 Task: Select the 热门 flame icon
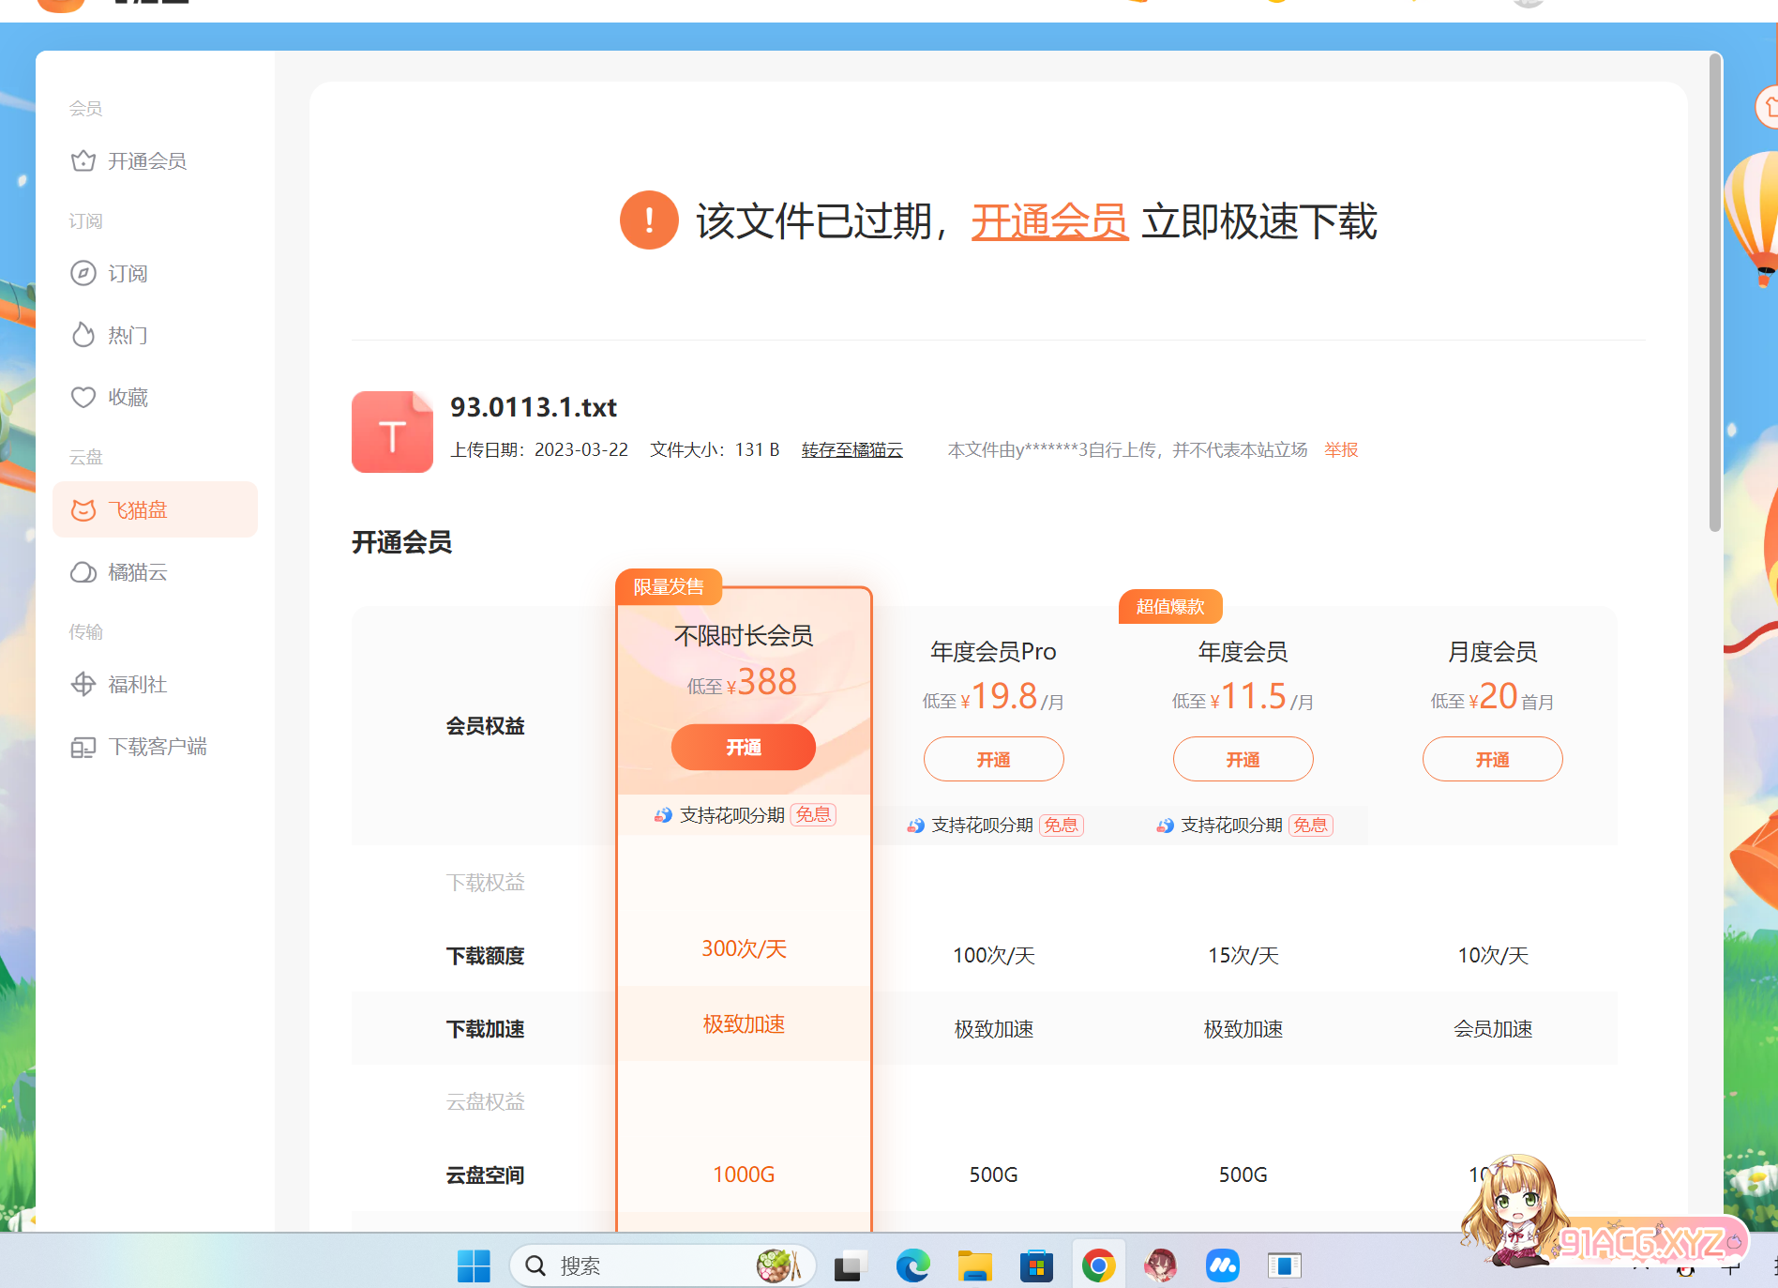click(x=83, y=335)
